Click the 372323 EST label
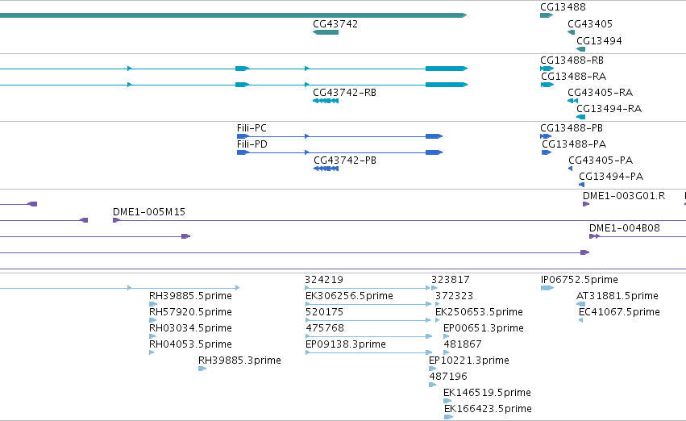The height and width of the screenshot is (421, 686). [x=454, y=296]
